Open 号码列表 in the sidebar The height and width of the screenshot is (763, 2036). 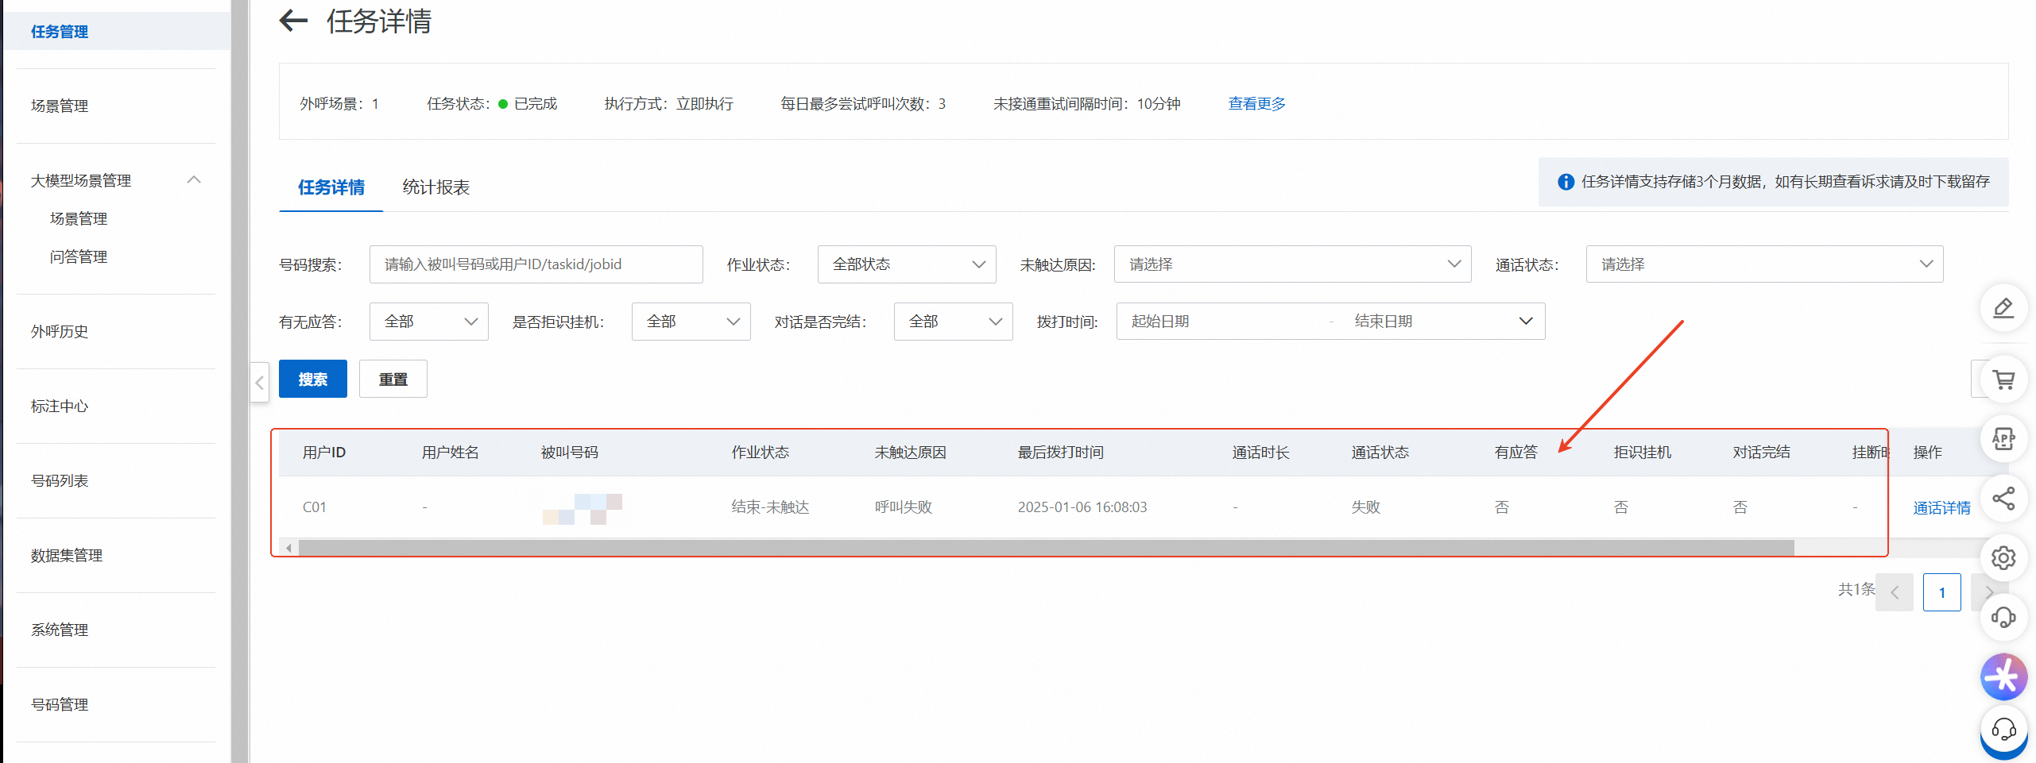(60, 480)
